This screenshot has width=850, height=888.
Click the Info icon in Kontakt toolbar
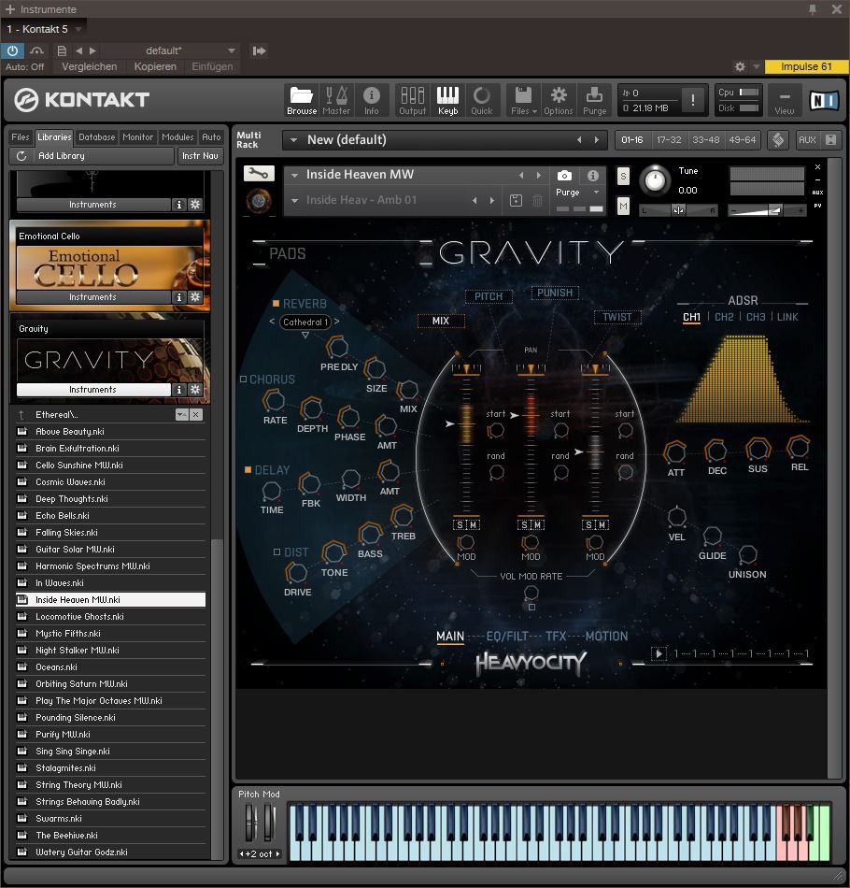(x=371, y=100)
